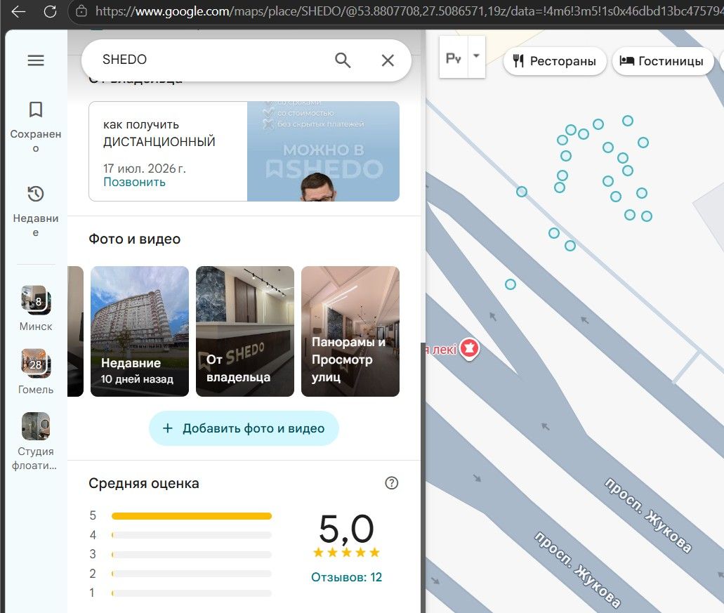Viewport: 724px width, 613px height.
Task: Search with the magnifier icon
Action: [343, 60]
